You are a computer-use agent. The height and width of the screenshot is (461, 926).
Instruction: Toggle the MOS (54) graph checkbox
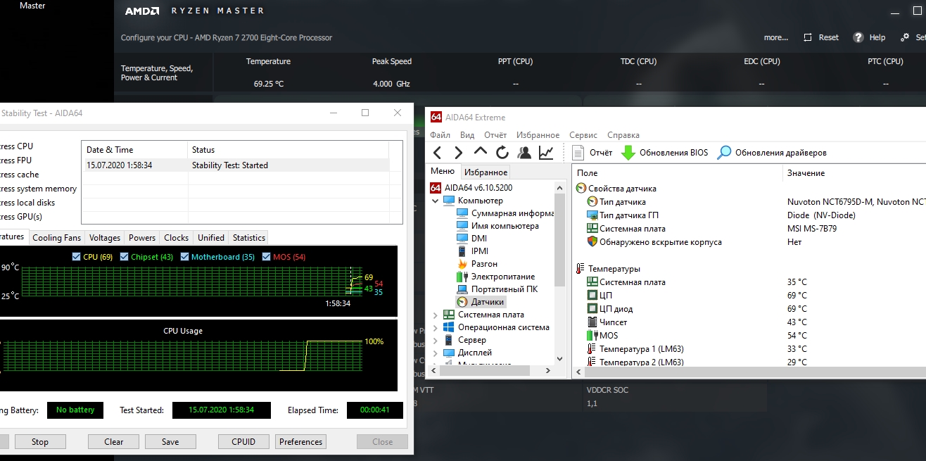pos(267,257)
